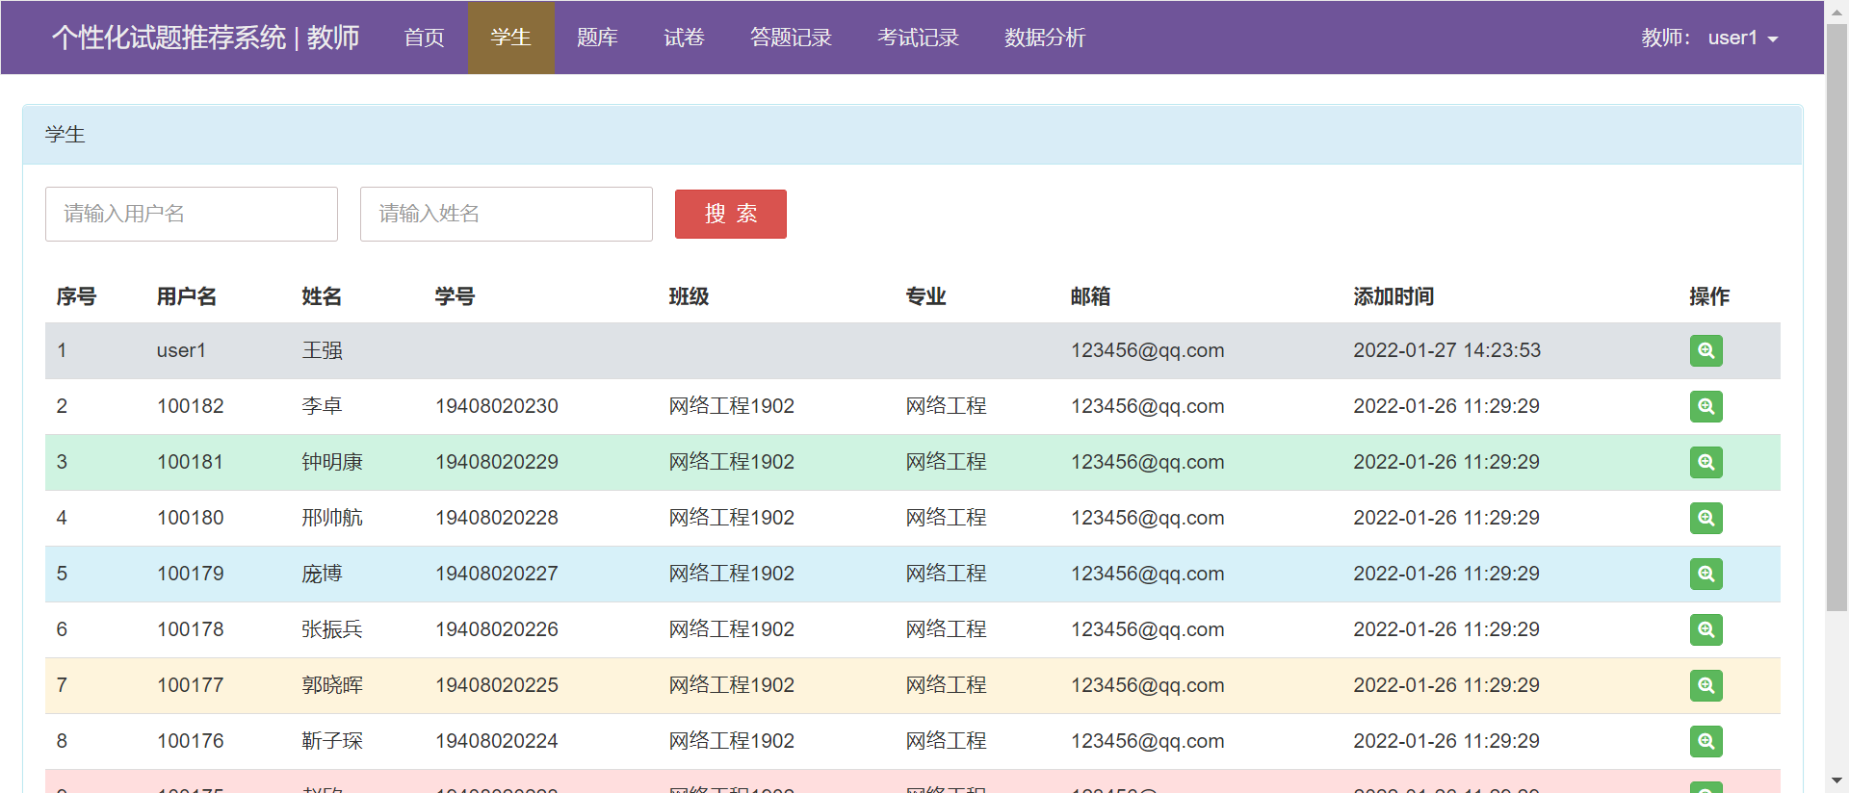Click the scrollbar up arrow
The image size is (1849, 793).
[x=1836, y=12]
